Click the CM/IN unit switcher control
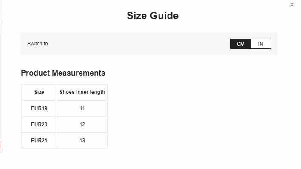The image size is (301, 169). click(x=251, y=44)
